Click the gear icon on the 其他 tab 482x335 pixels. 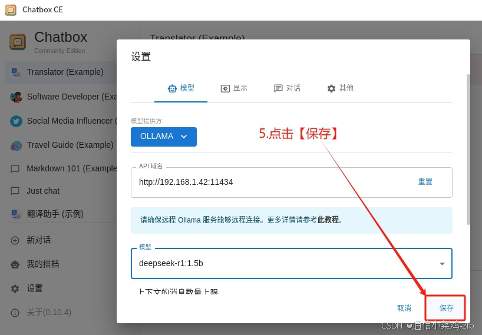pyautogui.click(x=331, y=88)
